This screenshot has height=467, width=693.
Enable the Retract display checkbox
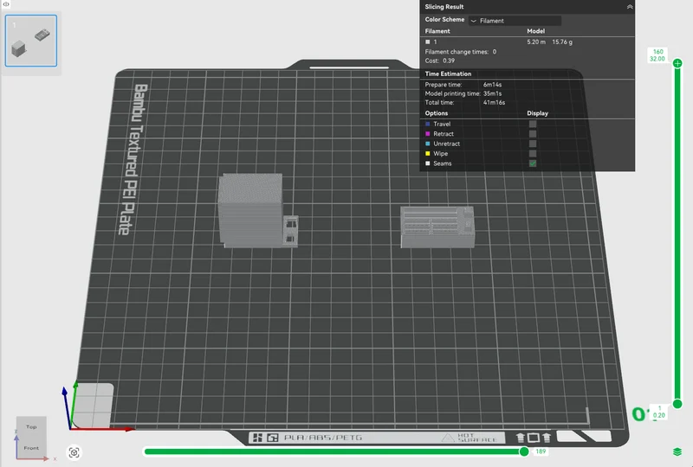(x=533, y=134)
